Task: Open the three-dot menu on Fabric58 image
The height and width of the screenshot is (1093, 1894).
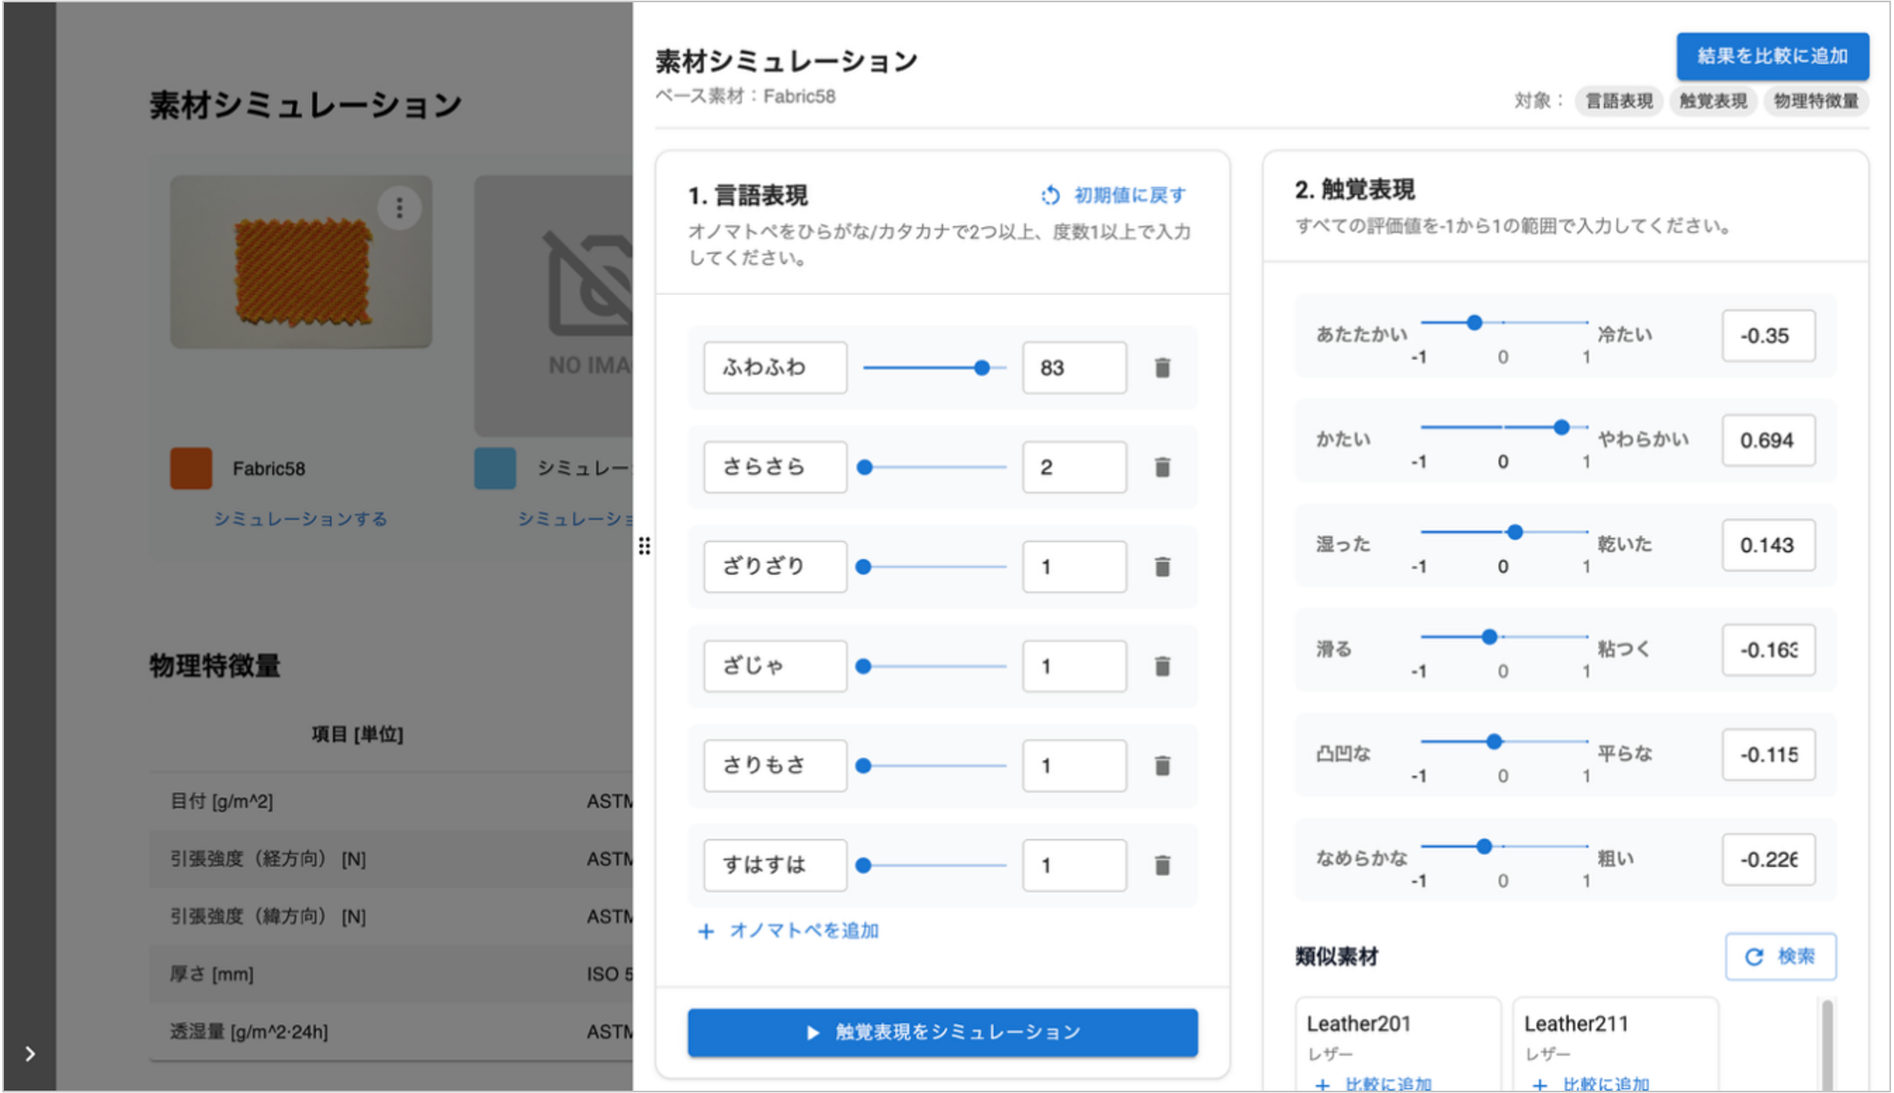Action: pyautogui.click(x=400, y=208)
